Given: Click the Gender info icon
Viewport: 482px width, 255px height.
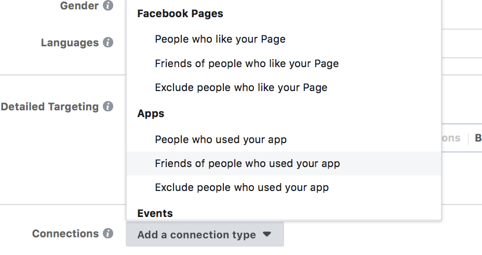Looking at the screenshot, I should tap(108, 5).
